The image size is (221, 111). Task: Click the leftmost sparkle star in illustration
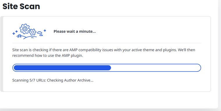14,34
